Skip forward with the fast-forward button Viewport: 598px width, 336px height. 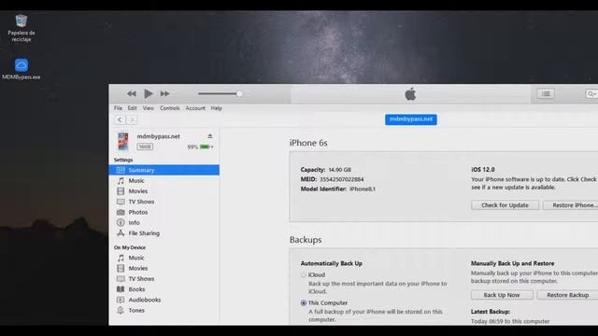pos(164,93)
